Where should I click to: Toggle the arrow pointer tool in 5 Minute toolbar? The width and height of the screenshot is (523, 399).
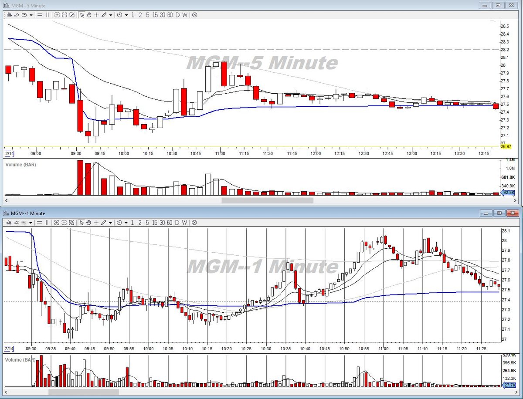[82, 15]
